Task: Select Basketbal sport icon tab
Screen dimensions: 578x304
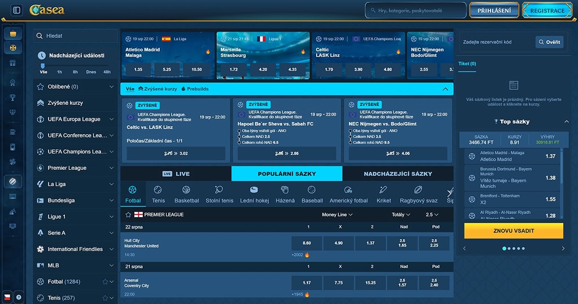Action: tap(186, 194)
